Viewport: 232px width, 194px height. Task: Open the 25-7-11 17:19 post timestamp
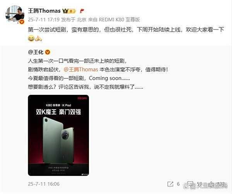44,20
